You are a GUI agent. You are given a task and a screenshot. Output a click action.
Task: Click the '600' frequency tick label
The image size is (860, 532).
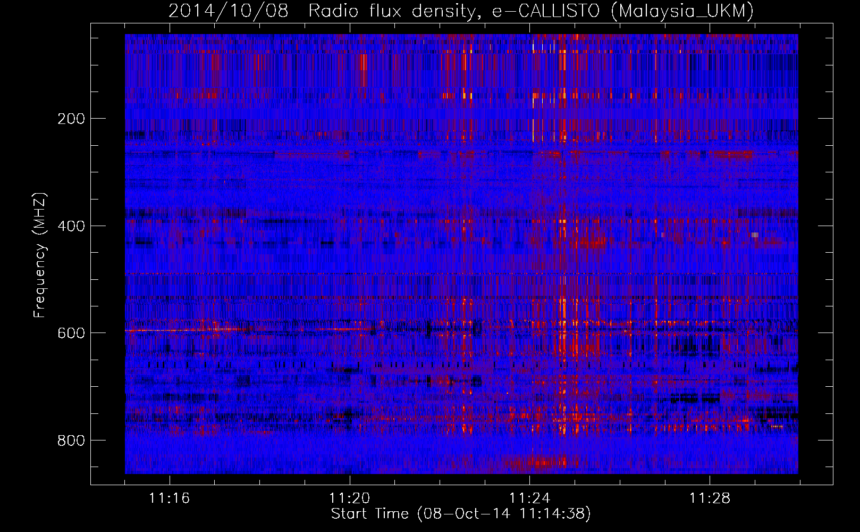point(71,333)
